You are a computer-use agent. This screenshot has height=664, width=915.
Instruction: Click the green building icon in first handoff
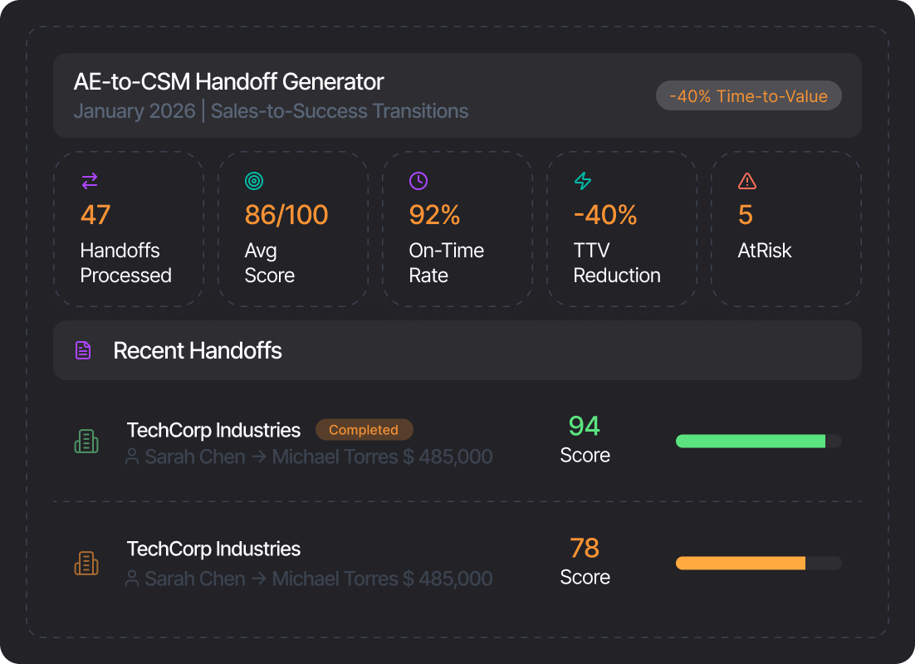tap(86, 441)
